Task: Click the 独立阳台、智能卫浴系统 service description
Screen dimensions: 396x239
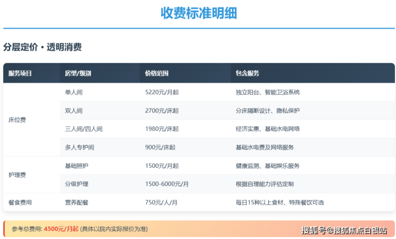Action: click(268, 92)
